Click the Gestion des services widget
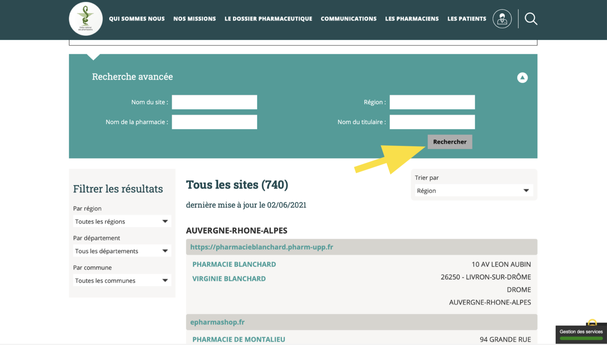The height and width of the screenshot is (345, 607). (x=581, y=334)
